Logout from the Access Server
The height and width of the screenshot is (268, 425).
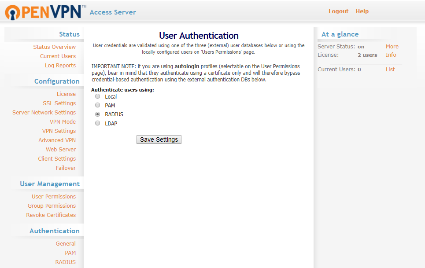tap(338, 11)
